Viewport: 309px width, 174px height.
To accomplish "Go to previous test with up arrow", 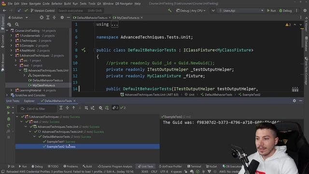I will click(x=73, y=108).
